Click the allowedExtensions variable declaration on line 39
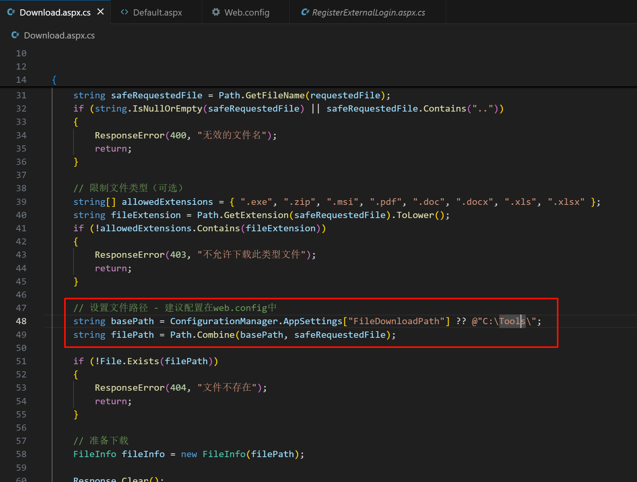 click(x=167, y=202)
